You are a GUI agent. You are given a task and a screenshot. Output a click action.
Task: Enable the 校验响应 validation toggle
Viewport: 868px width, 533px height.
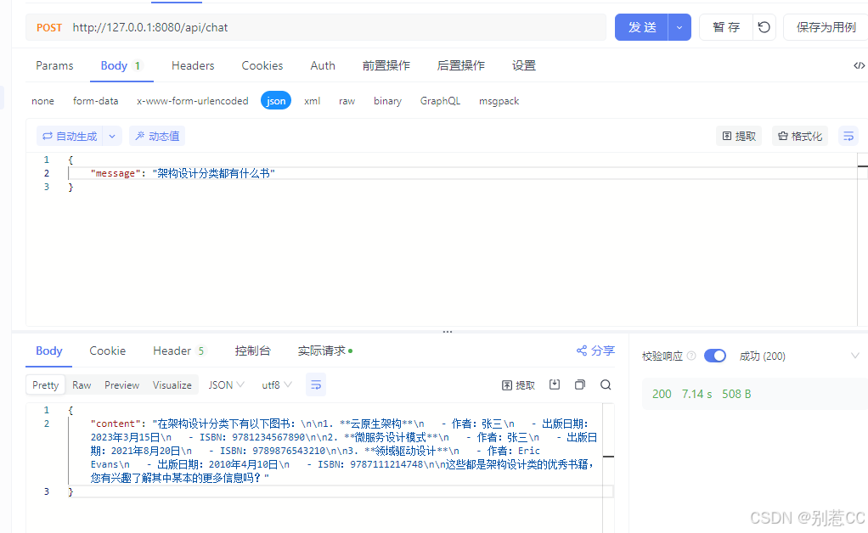(x=714, y=356)
